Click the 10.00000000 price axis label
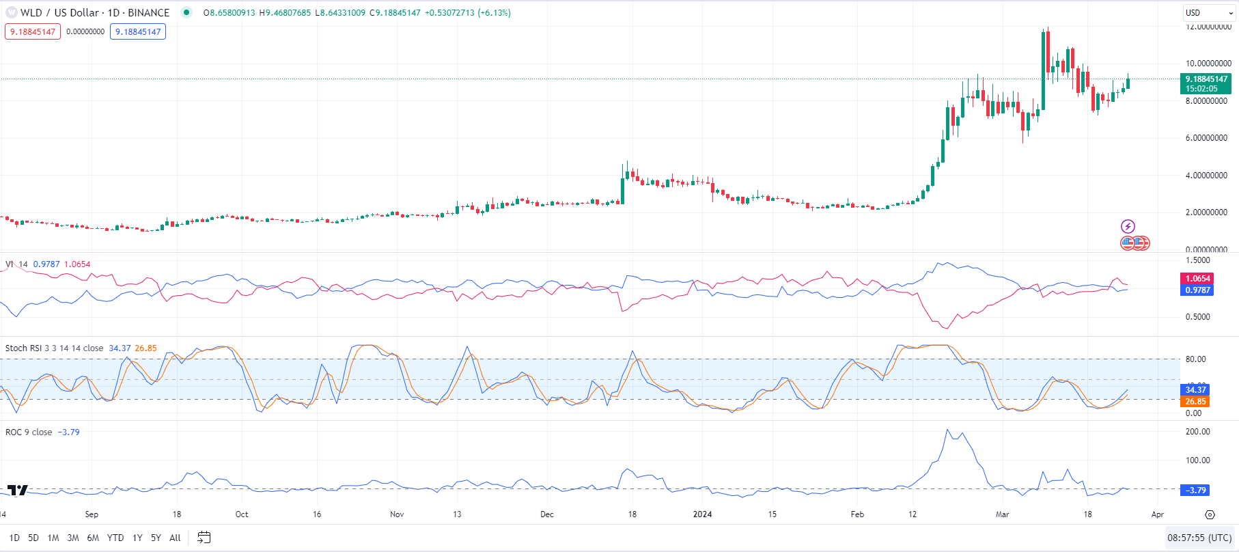This screenshot has width=1239, height=552. pyautogui.click(x=1208, y=64)
